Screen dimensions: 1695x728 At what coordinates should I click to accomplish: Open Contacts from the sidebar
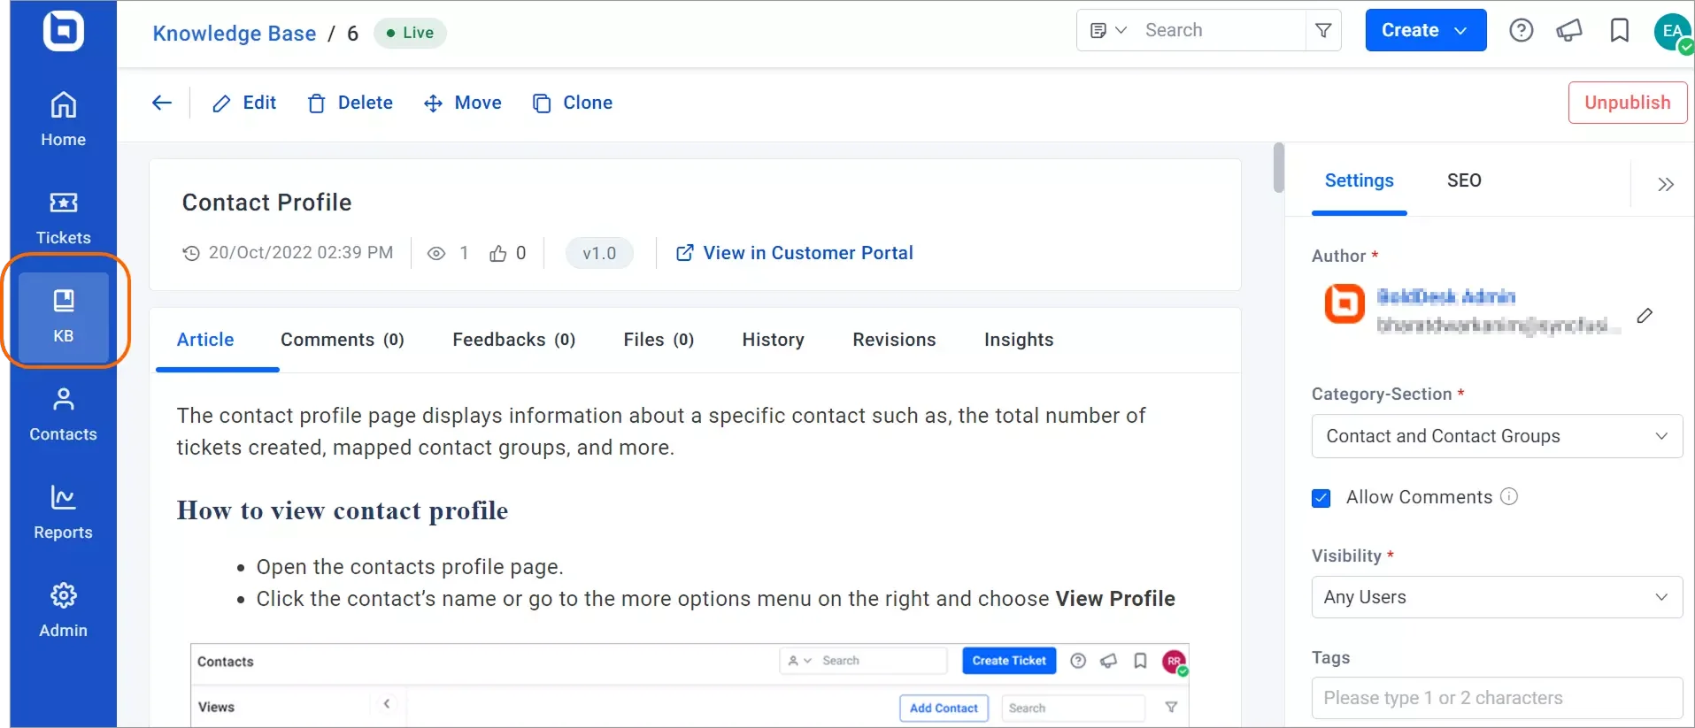point(63,413)
